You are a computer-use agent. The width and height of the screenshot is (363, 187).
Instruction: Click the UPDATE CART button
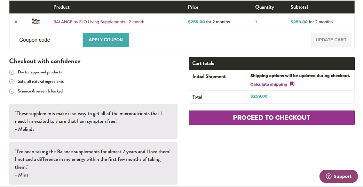pyautogui.click(x=331, y=40)
